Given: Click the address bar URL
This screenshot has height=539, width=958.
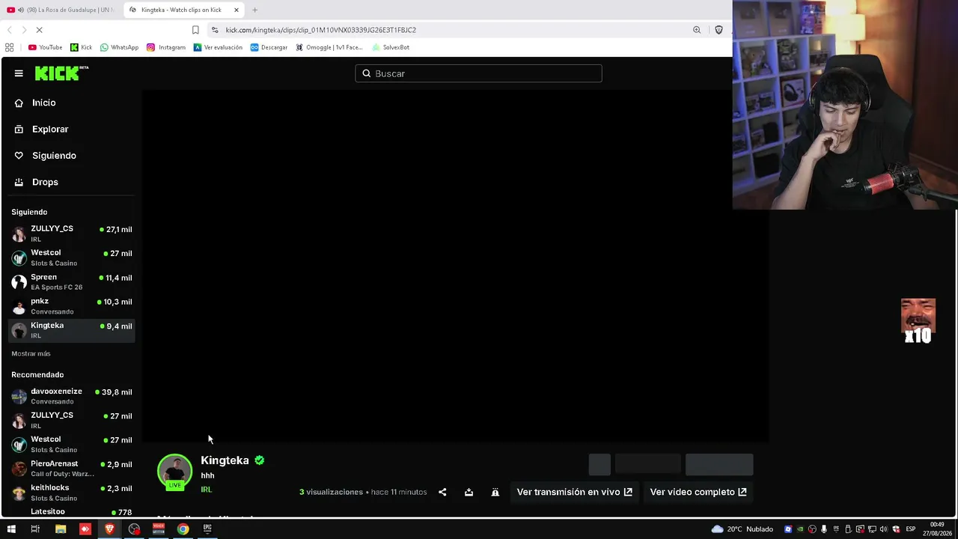Looking at the screenshot, I should 321,30.
